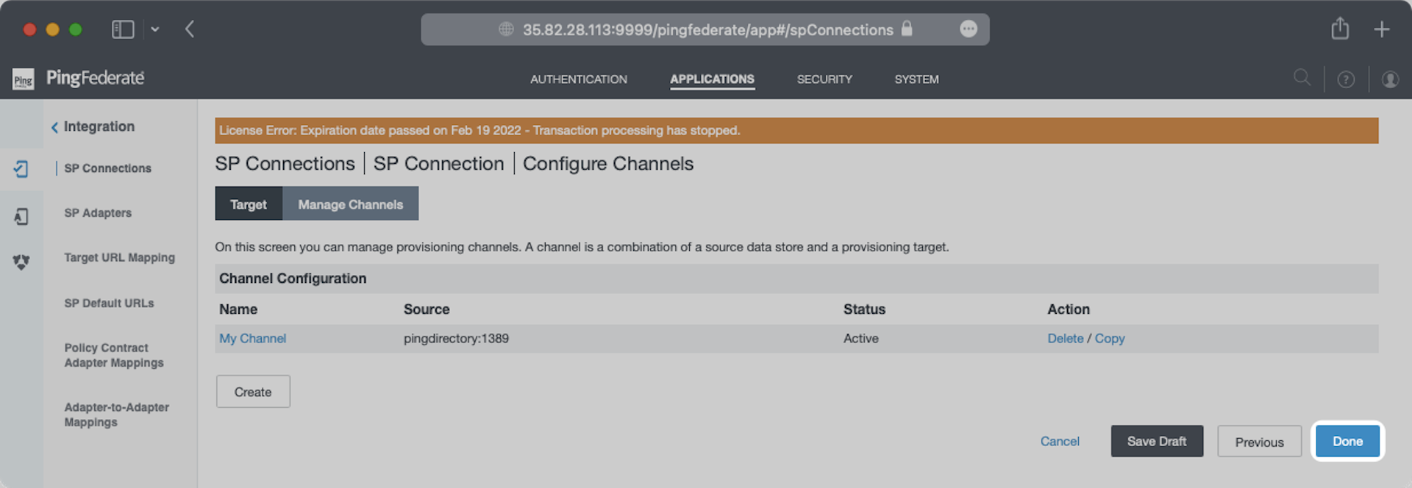
Task: Delete the My Channel entry
Action: tap(1065, 338)
